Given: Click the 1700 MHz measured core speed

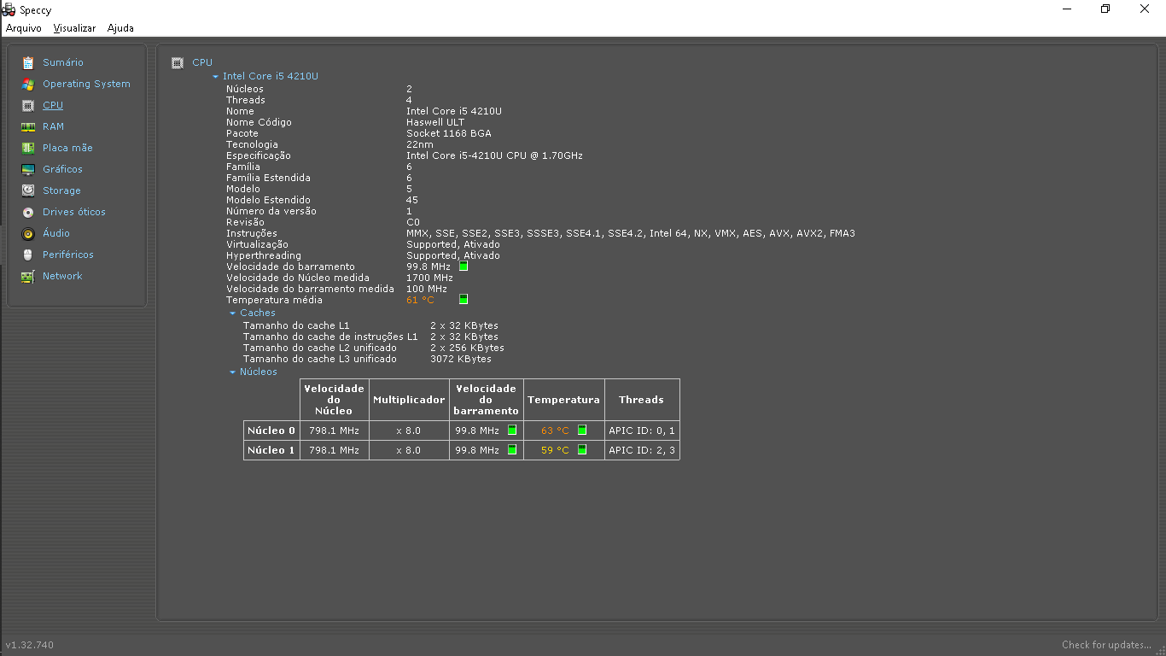Looking at the screenshot, I should pyautogui.click(x=429, y=278).
